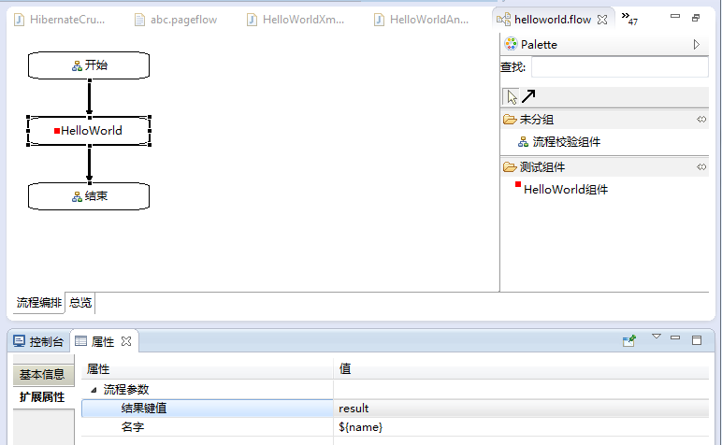This screenshot has width=722, height=445.
Task: Switch to the 流程编排 bottom tab
Action: coord(38,302)
